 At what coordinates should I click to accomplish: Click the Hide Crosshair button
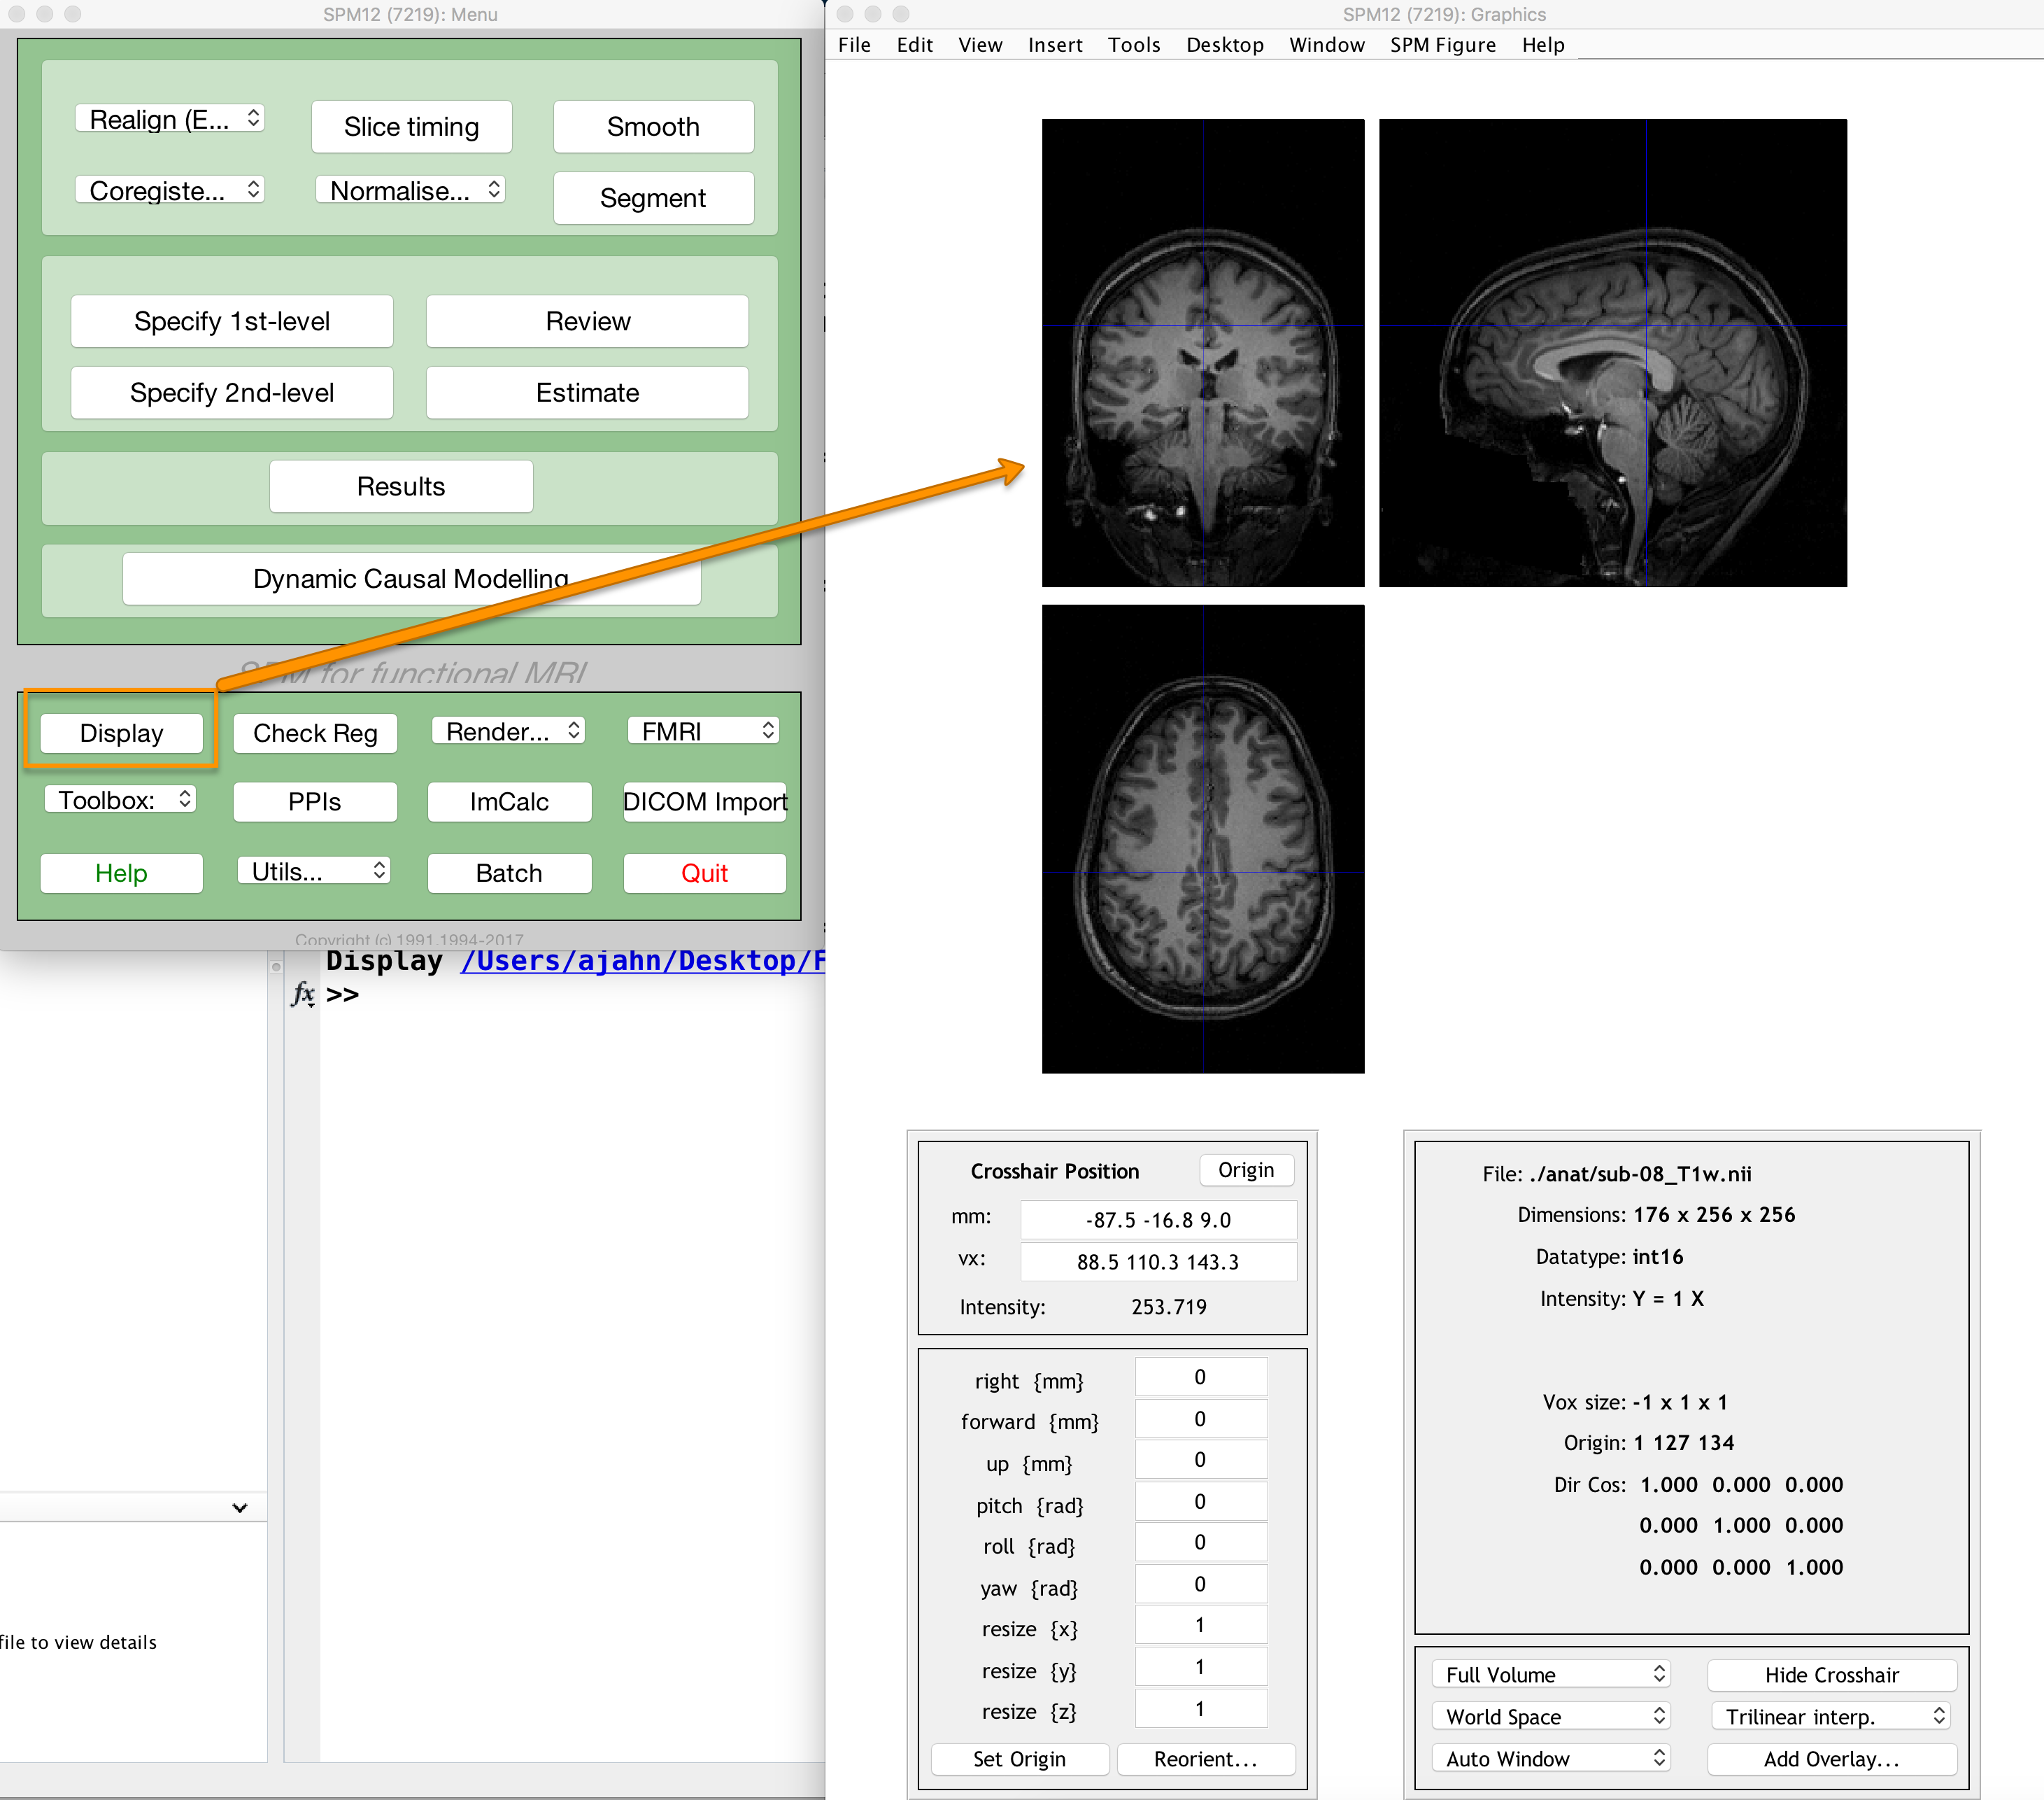point(1832,1674)
